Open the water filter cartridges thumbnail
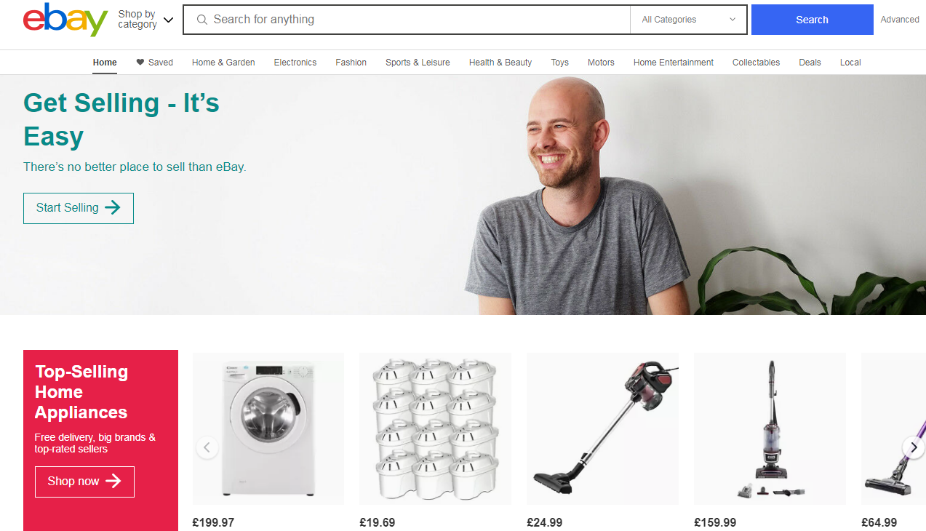 point(435,429)
